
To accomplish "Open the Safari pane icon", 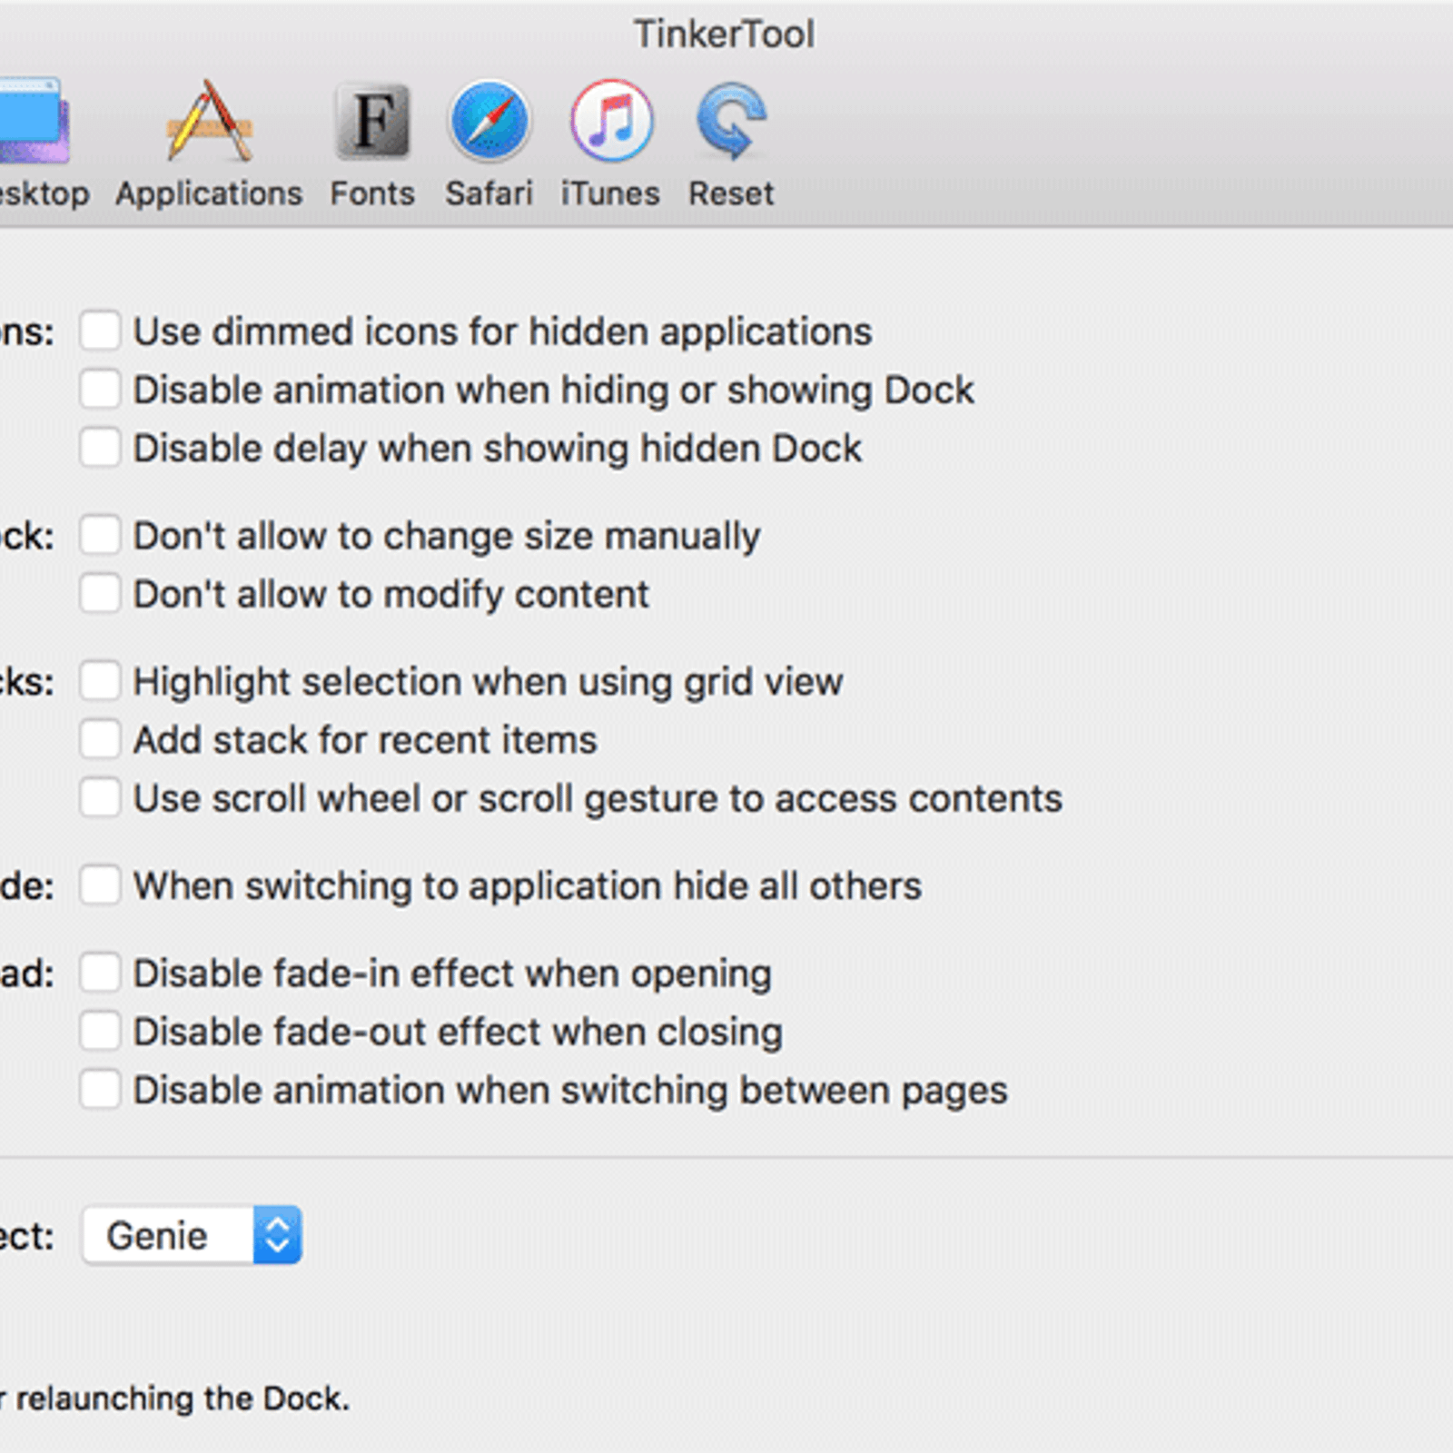I will 489,122.
